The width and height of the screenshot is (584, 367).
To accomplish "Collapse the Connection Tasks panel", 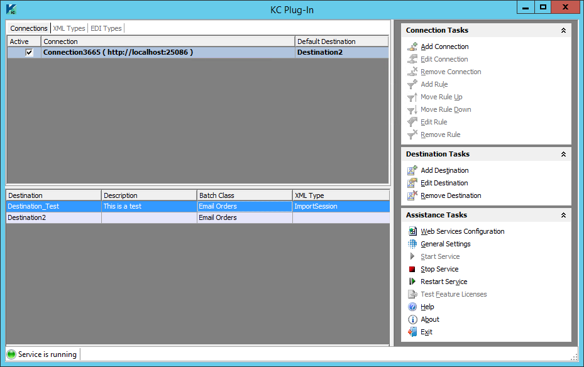I will click(x=563, y=30).
